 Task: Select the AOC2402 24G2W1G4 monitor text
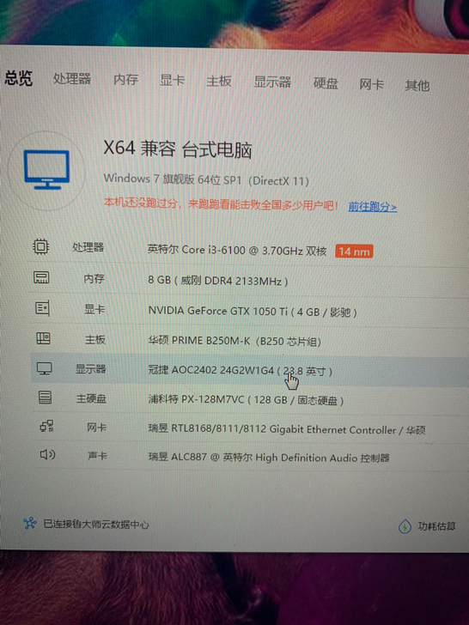241,371
